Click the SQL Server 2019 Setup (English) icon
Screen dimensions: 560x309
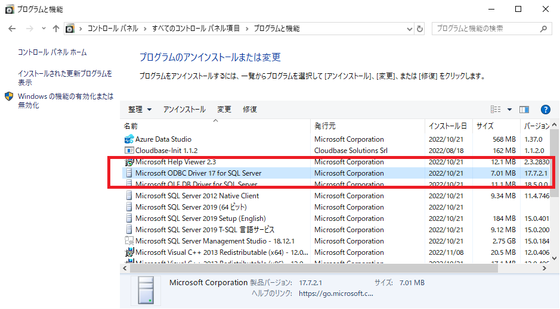[x=129, y=219]
